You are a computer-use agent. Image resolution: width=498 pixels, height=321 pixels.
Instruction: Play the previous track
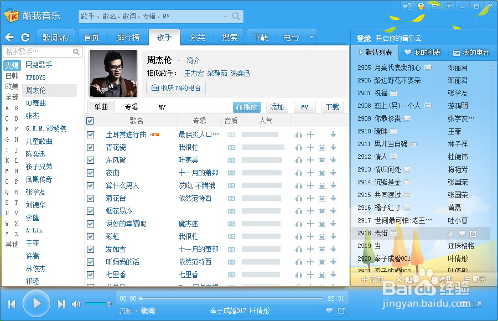[x=12, y=304]
